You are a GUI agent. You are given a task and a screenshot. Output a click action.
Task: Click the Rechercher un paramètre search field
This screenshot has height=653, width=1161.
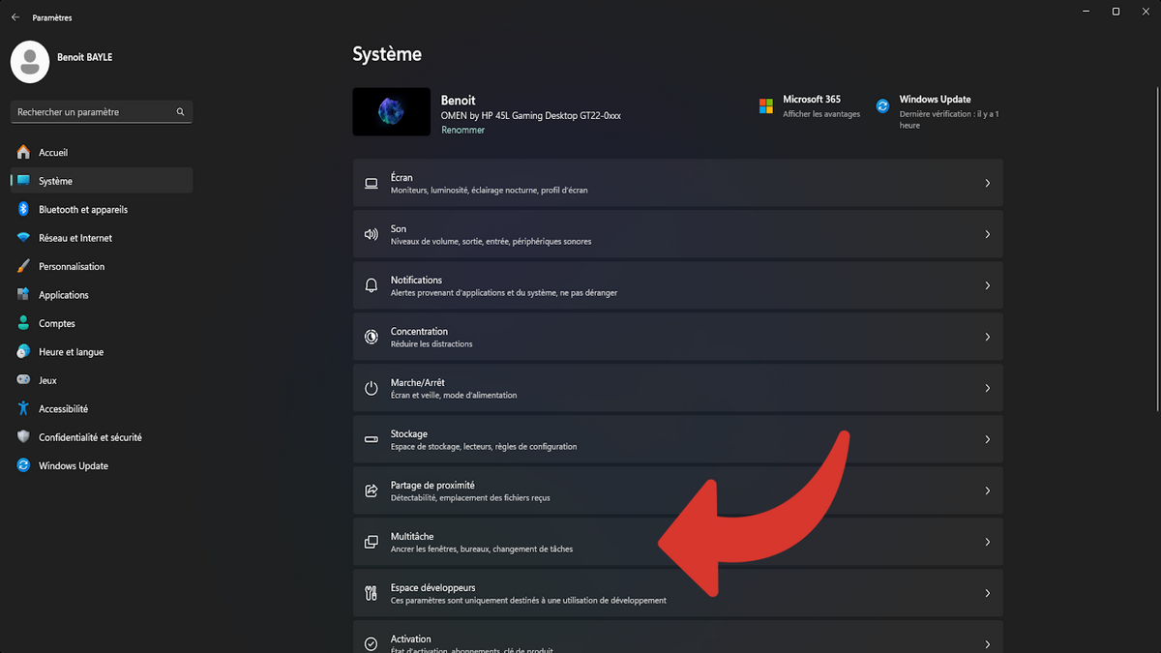[102, 112]
